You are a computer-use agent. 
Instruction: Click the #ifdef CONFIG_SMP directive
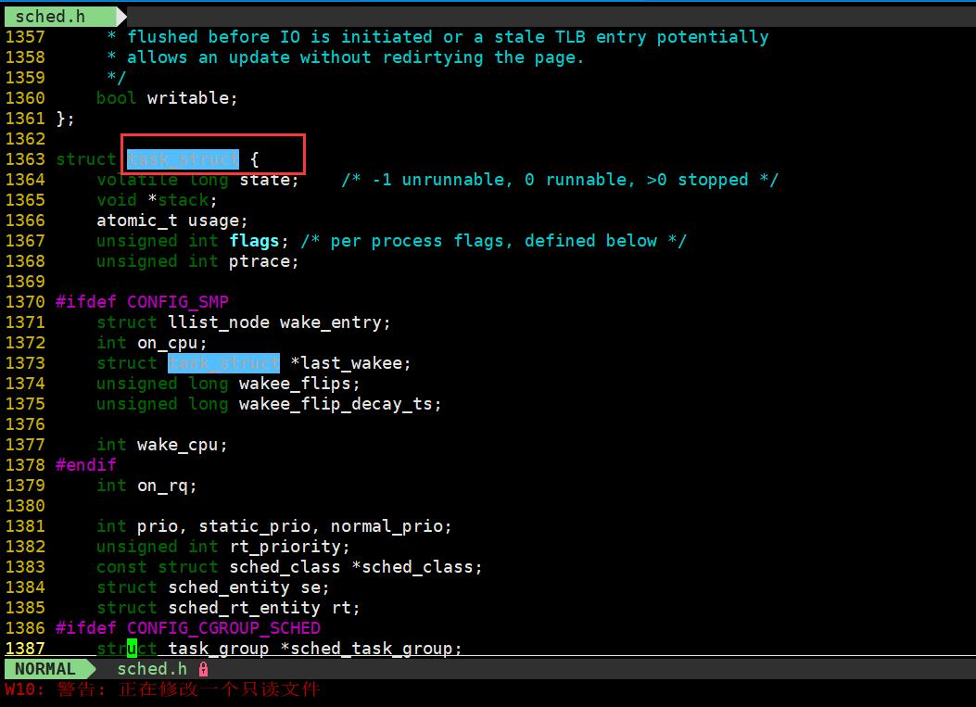click(139, 301)
